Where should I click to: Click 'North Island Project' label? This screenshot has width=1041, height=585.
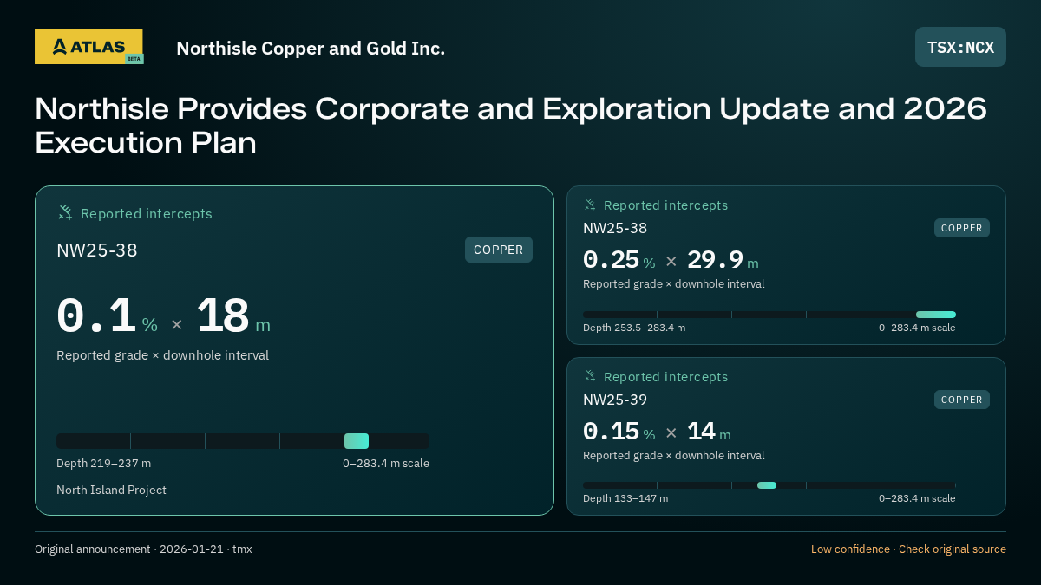click(x=111, y=490)
